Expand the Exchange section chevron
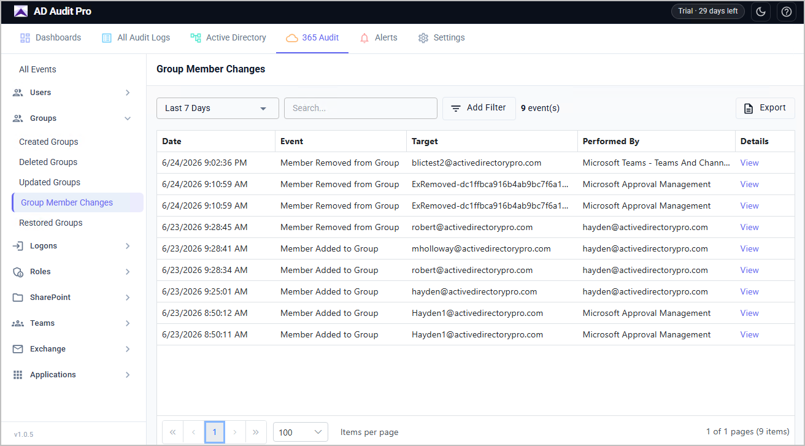Screen dimensions: 805x446 (x=128, y=349)
